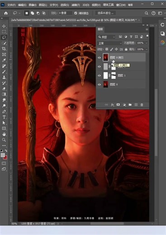Delete layer with trash icon
Screen dimensions: 166x235
[142, 105]
